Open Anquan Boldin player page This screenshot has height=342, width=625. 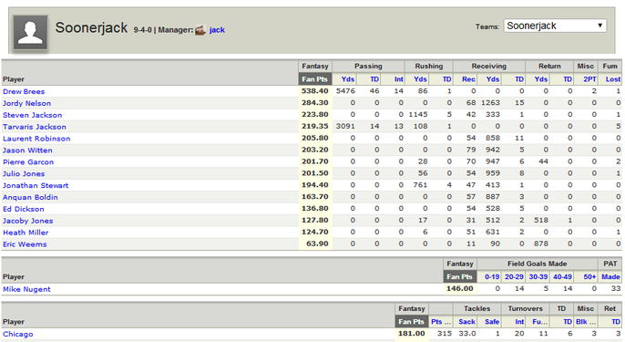pos(30,197)
